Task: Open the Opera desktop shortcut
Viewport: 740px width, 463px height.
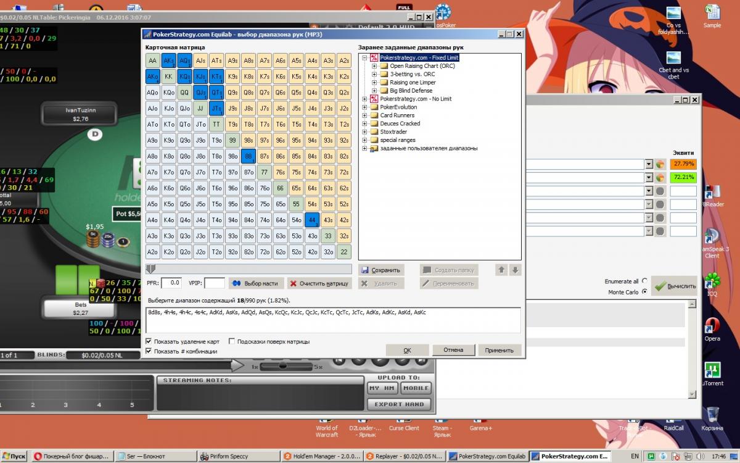Action: [x=712, y=329]
